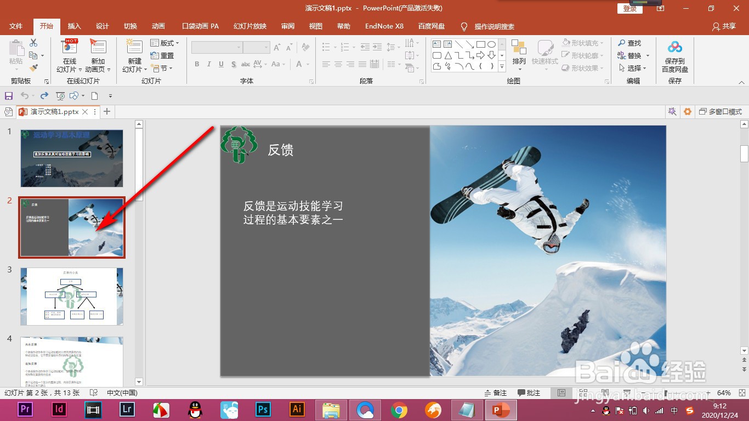Select the straight line shape
The image size is (749, 421).
pos(459,44)
